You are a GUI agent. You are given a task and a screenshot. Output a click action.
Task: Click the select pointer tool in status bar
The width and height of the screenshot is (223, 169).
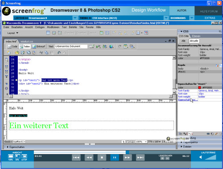[x=123, y=142]
